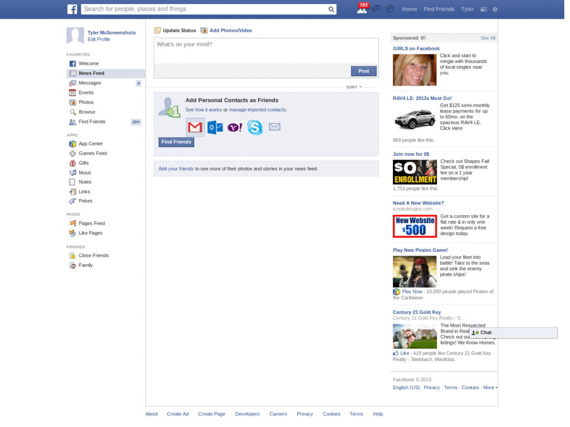Image resolution: width=570 pixels, height=427 pixels.
Task: Select Gmail contact import icon
Action: (x=195, y=127)
